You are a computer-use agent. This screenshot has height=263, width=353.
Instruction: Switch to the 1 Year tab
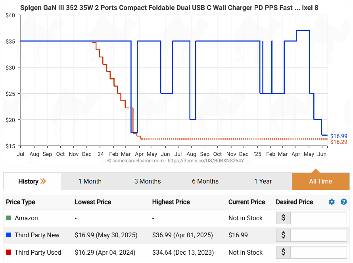pyautogui.click(x=263, y=181)
